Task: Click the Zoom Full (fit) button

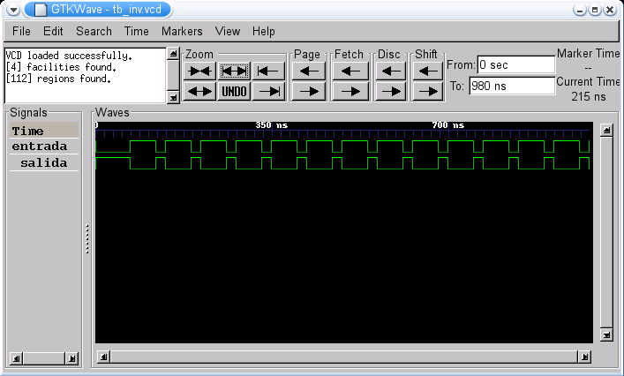Action: 234,71
